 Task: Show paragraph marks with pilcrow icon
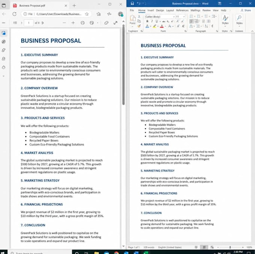click(x=212, y=26)
